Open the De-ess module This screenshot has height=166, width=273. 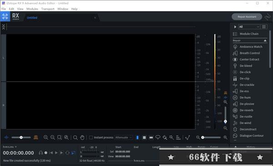[x=241, y=91]
